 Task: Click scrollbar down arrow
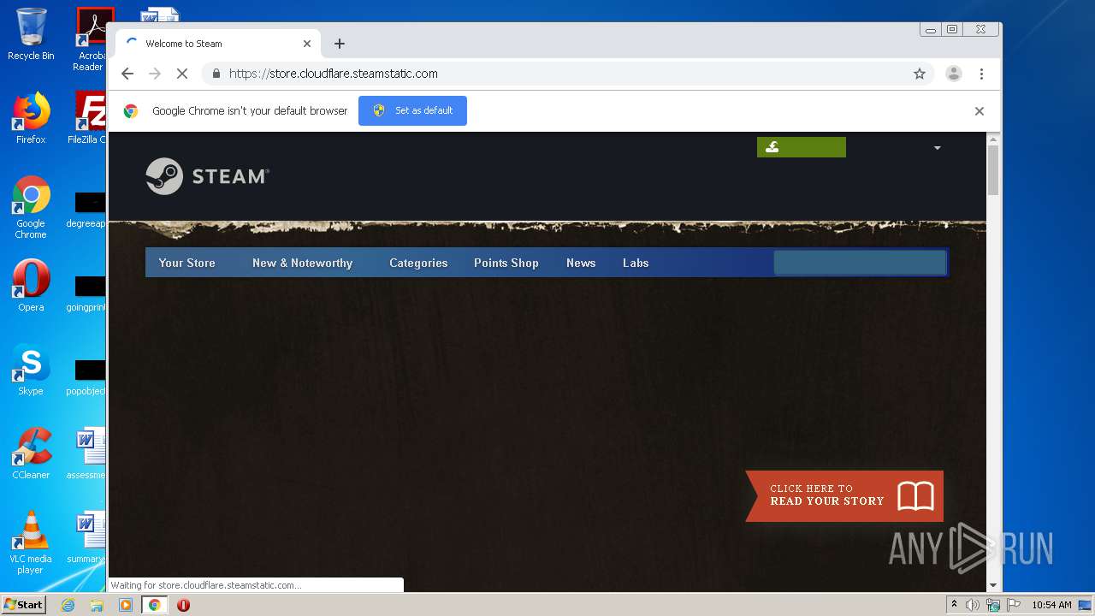pos(993,585)
